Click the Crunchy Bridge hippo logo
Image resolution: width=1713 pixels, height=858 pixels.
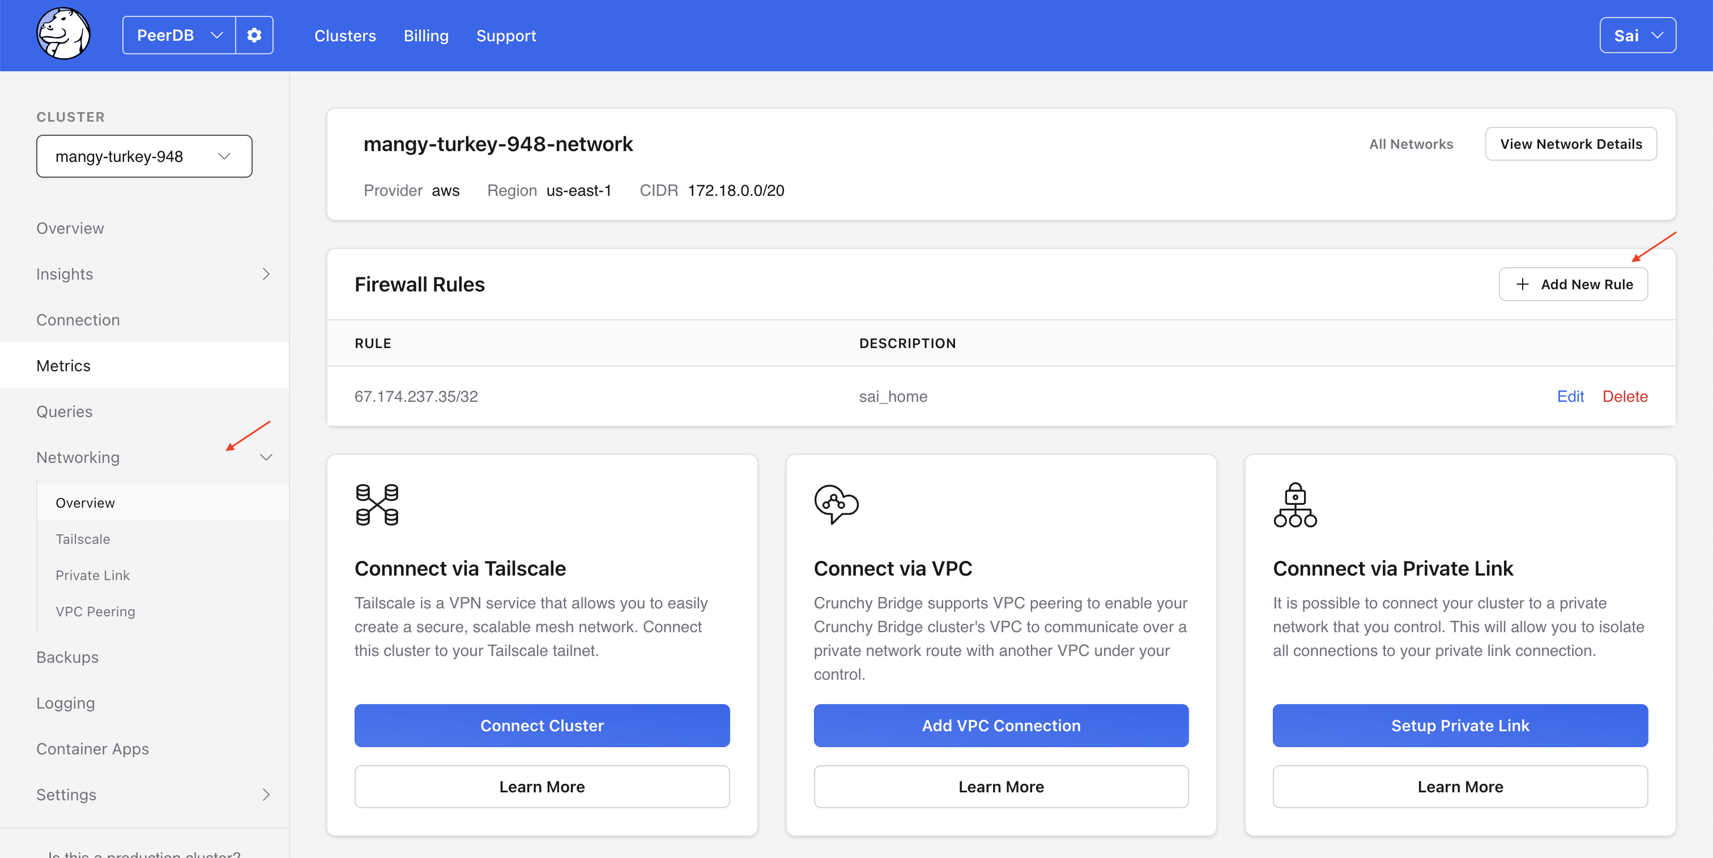click(63, 35)
